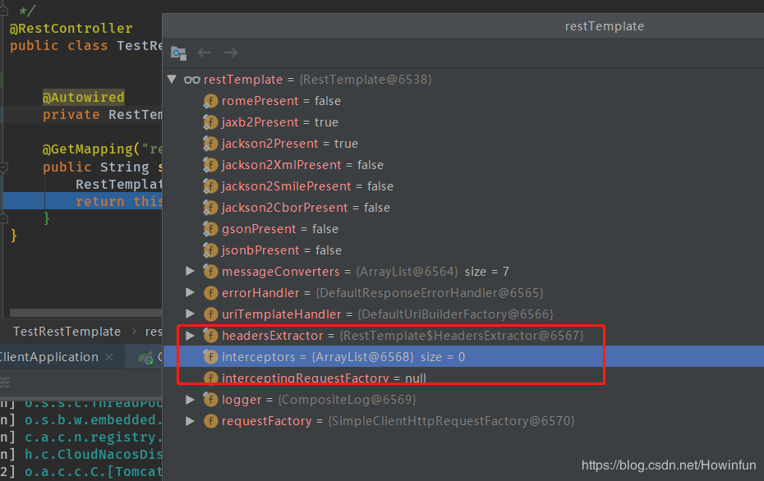Select the romePresent = false row
764x481 pixels.
tap(463, 101)
